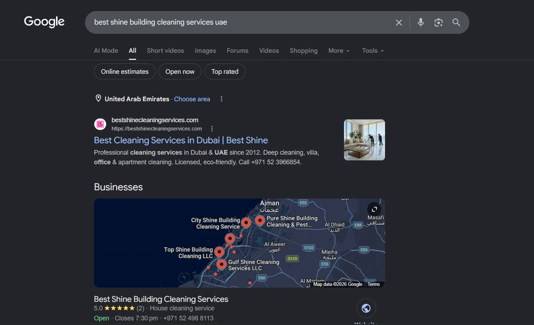The width and height of the screenshot is (534, 325).
Task: Select the All results tab
Action: pyautogui.click(x=133, y=51)
